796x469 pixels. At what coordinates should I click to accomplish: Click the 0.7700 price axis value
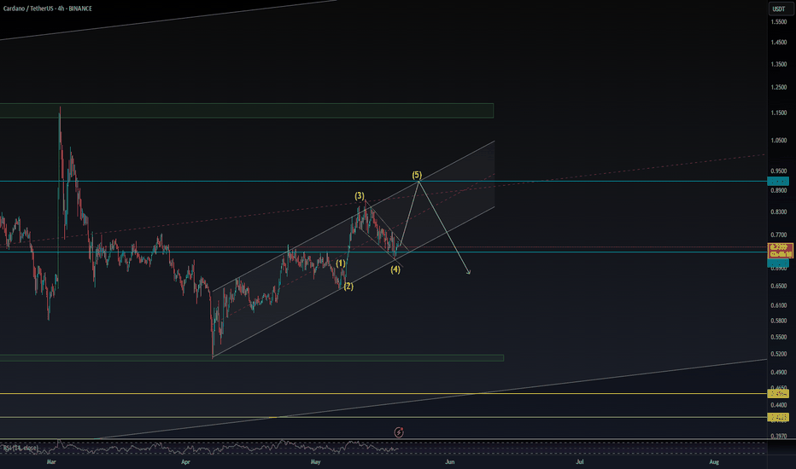pyautogui.click(x=779, y=235)
